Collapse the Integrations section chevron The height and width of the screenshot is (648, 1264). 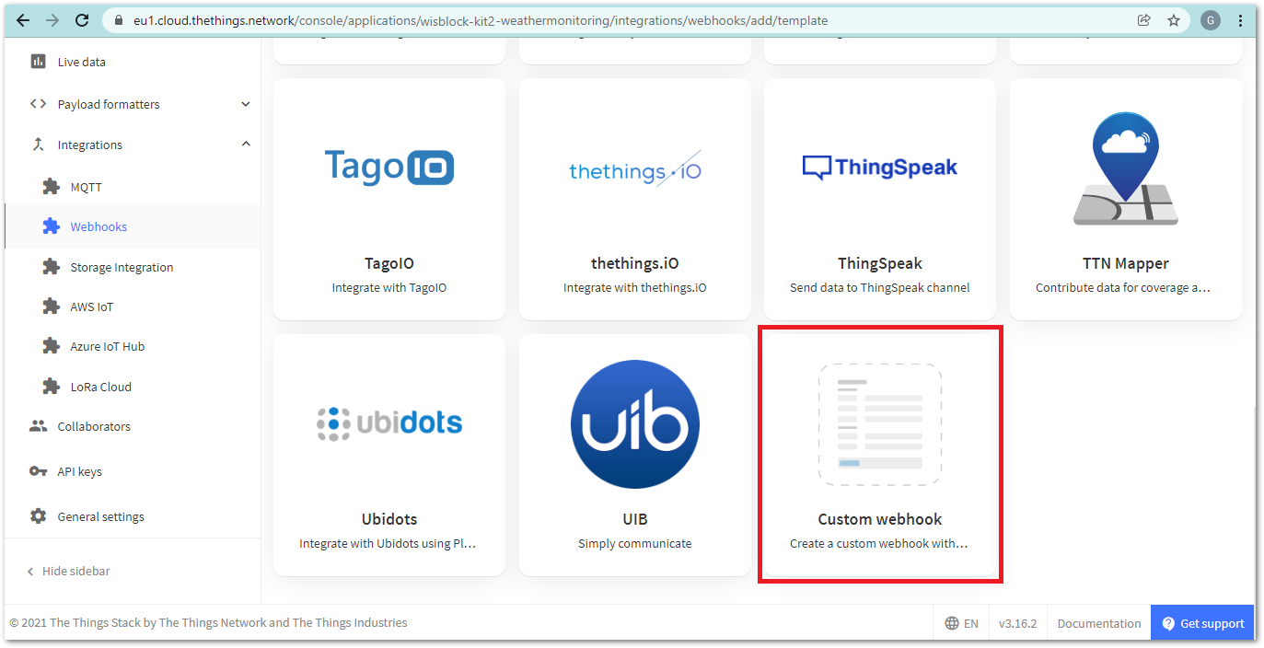(x=246, y=145)
